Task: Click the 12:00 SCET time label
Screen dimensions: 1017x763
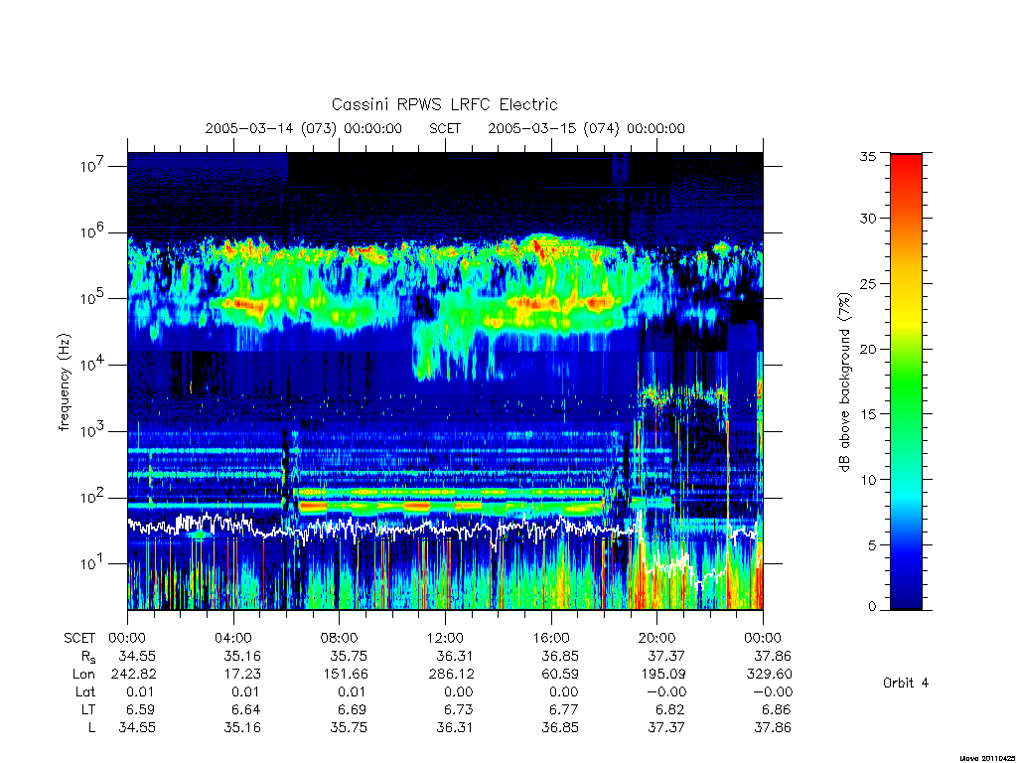Action: pos(445,638)
